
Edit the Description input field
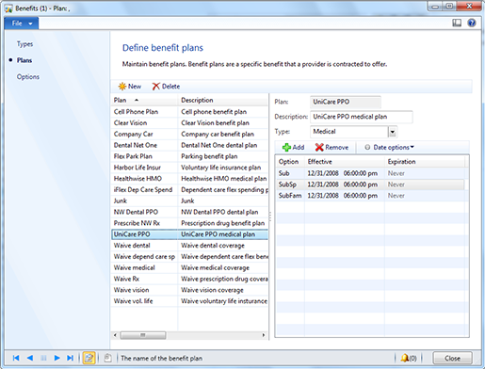pyautogui.click(x=362, y=117)
